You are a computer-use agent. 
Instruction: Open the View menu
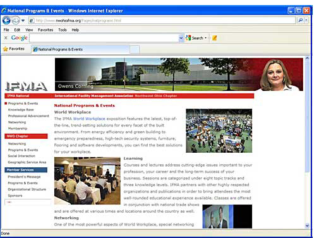pyautogui.click(x=29, y=30)
